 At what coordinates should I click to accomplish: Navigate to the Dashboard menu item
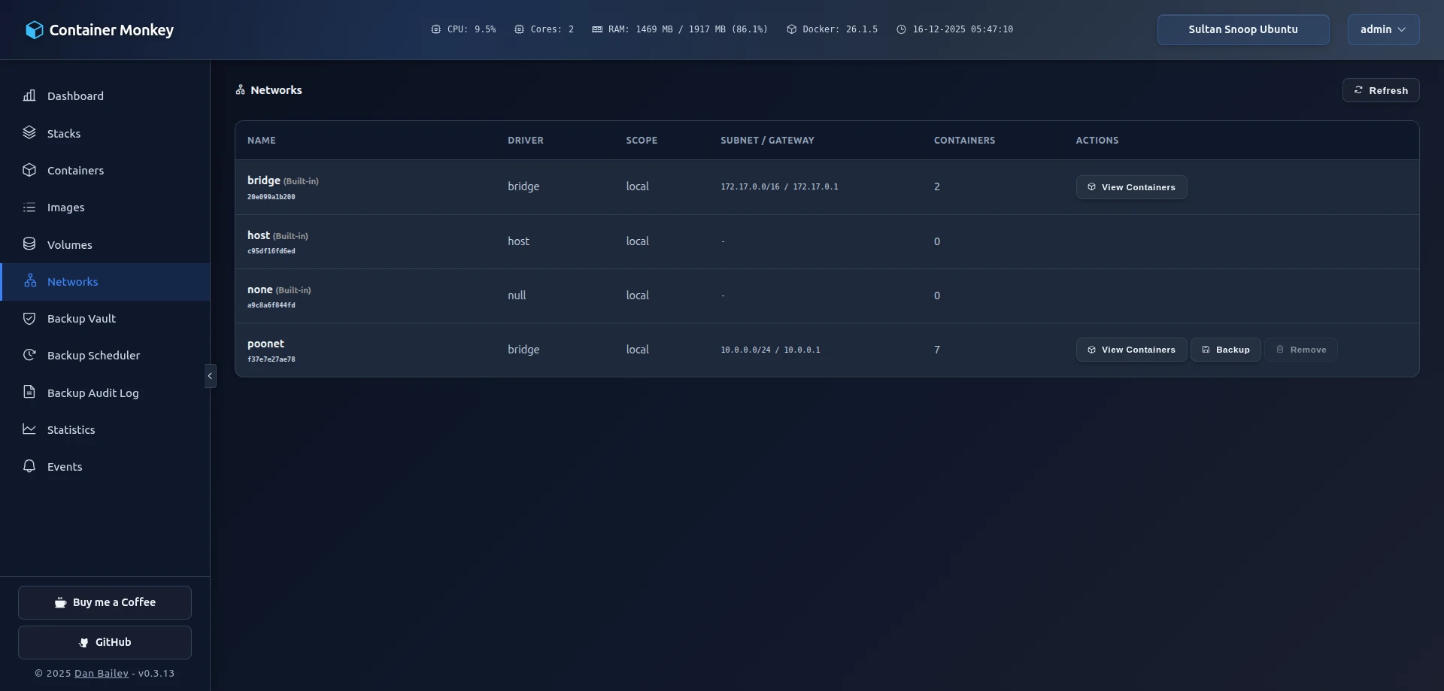pos(75,95)
